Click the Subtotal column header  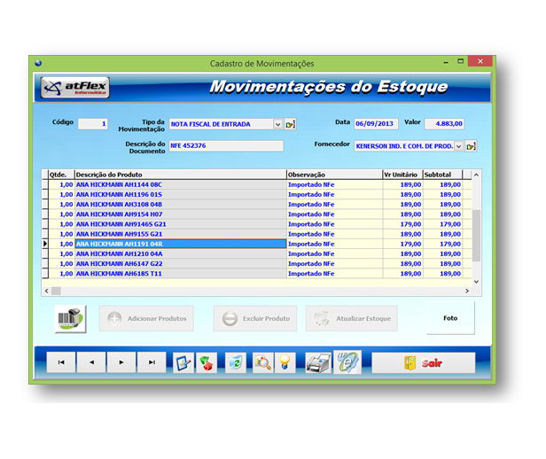coord(443,175)
